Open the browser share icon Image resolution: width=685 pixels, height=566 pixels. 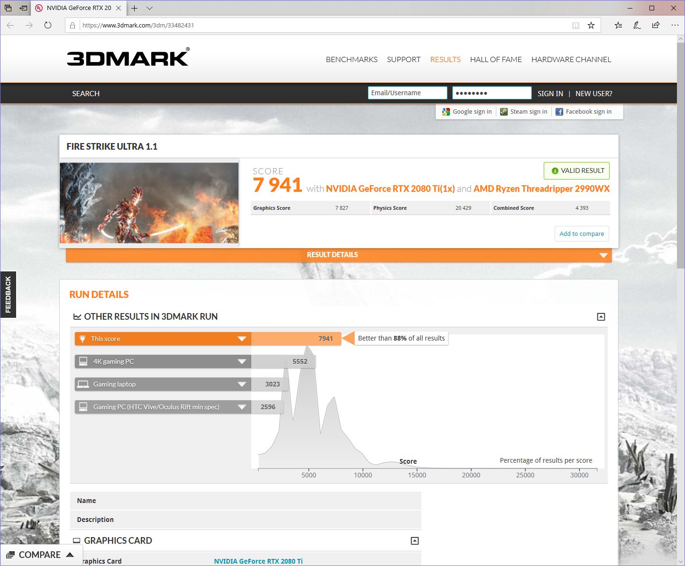point(656,25)
